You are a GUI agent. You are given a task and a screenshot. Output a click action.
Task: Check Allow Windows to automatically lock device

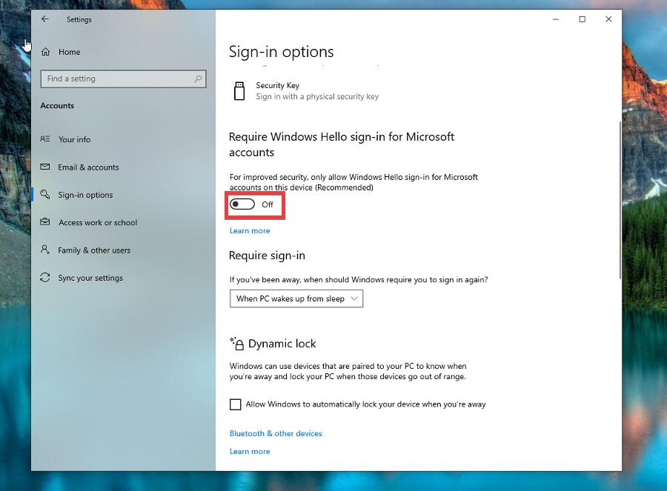235,404
